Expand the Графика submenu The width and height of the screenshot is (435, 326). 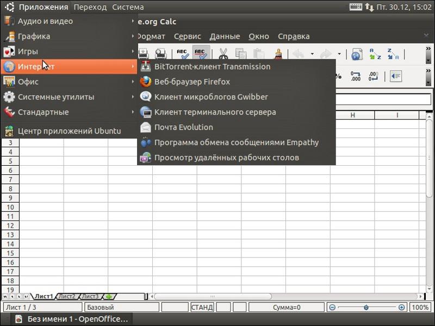pos(69,36)
